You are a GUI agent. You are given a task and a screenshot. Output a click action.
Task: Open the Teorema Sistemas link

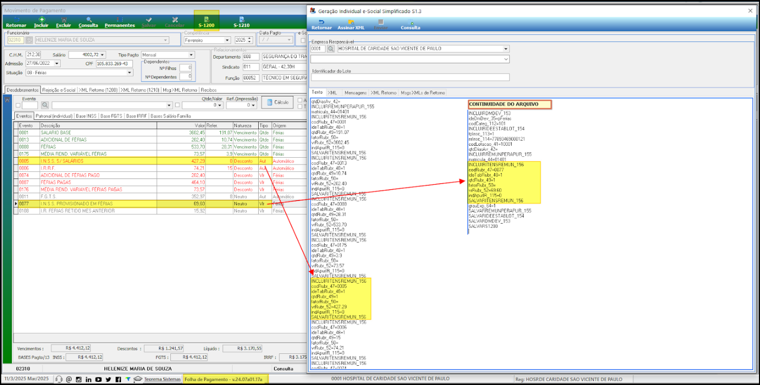162,379
